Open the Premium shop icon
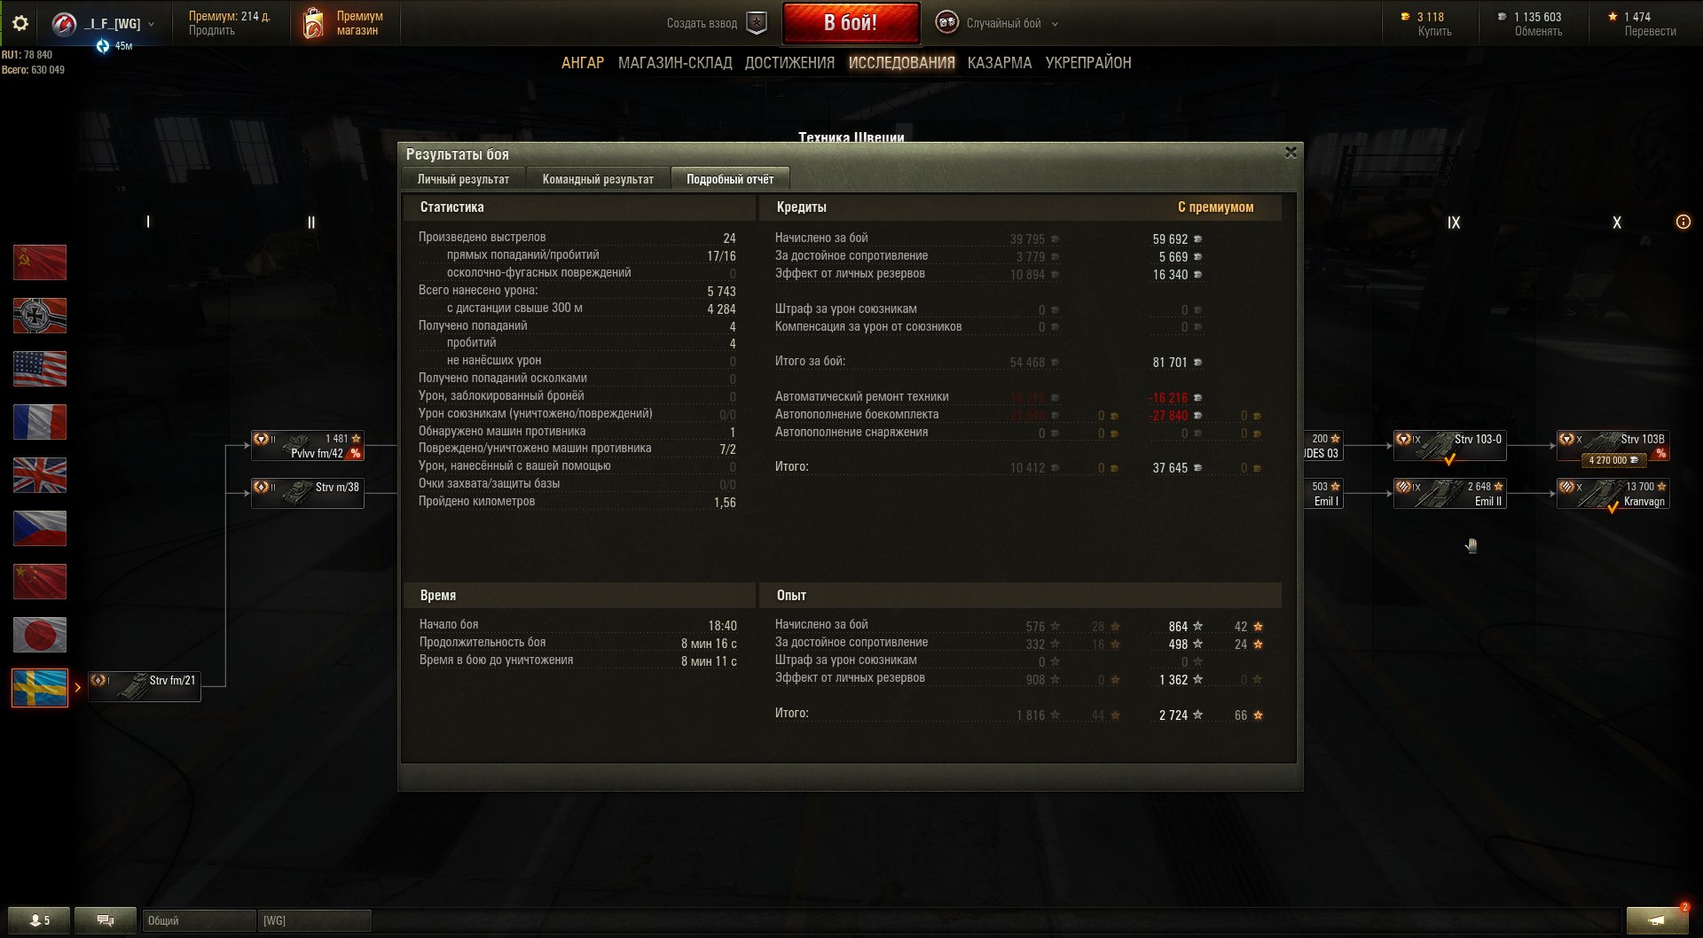 click(x=313, y=23)
